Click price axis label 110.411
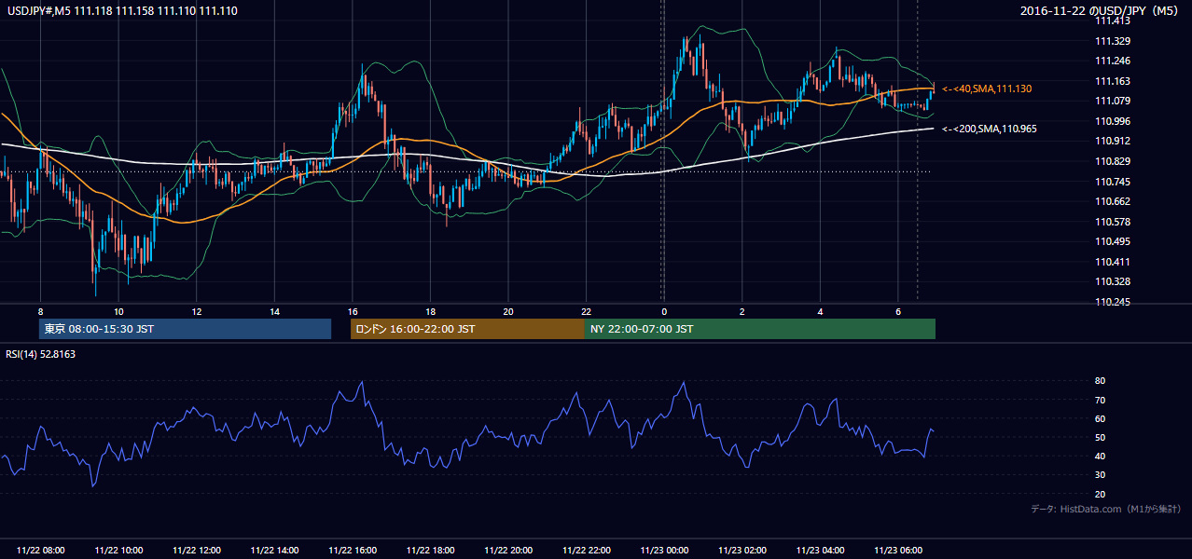This screenshot has width=1192, height=559. coord(1113,262)
